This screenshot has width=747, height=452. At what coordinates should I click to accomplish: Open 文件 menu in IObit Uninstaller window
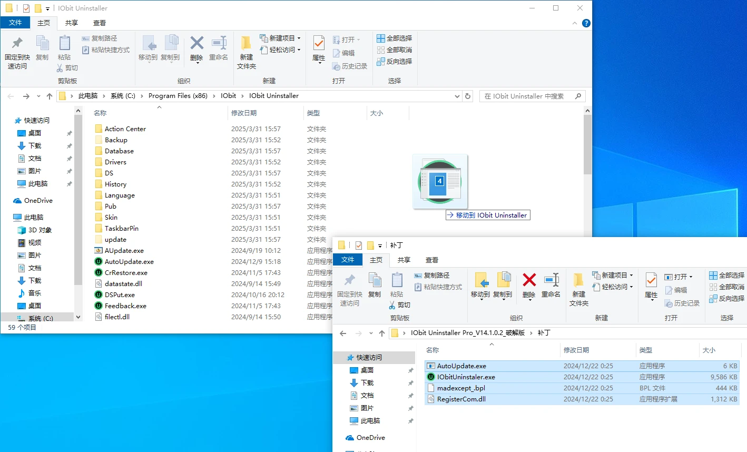[15, 23]
